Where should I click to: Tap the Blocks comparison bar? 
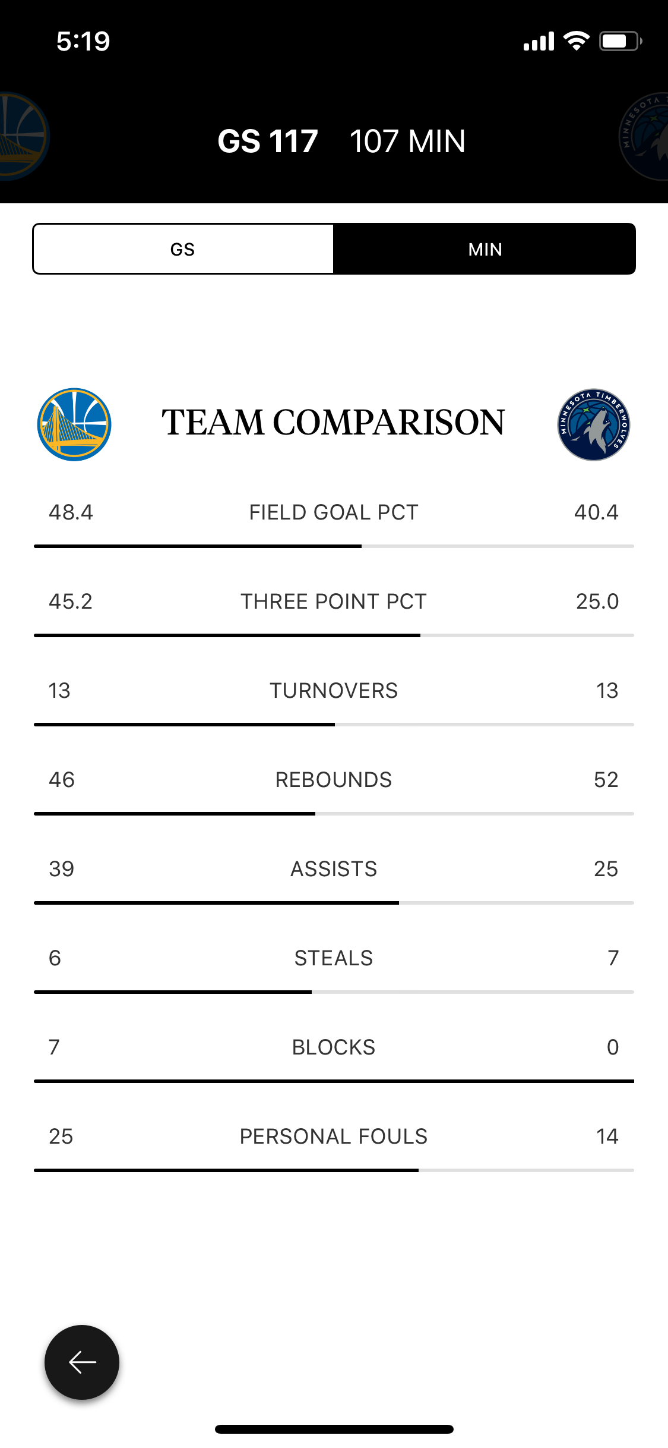(x=334, y=1081)
